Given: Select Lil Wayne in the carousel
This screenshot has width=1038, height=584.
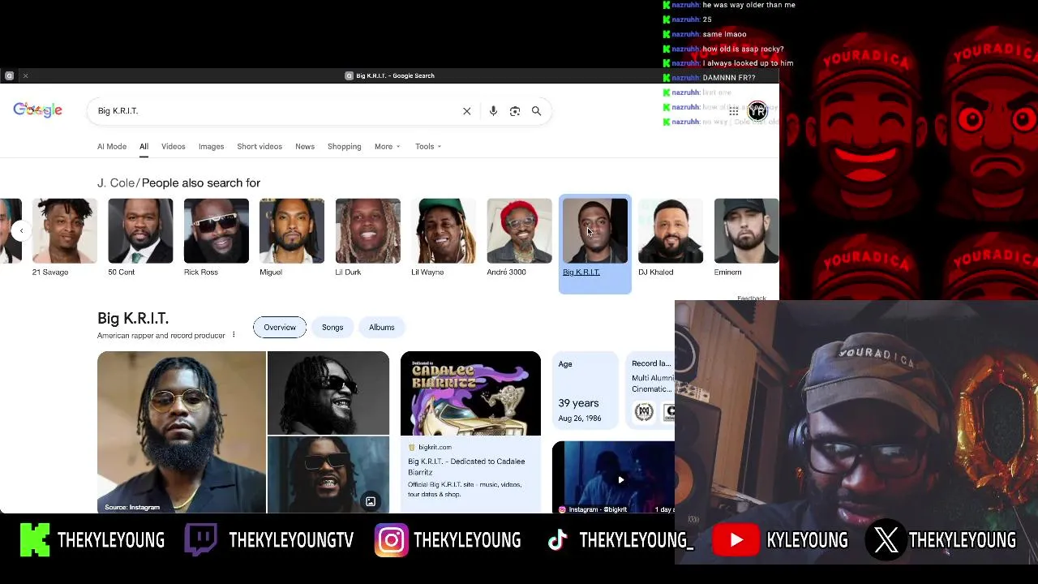Looking at the screenshot, I should pyautogui.click(x=444, y=238).
